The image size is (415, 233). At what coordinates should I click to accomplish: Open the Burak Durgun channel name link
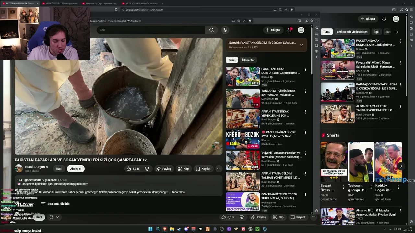[35, 167]
